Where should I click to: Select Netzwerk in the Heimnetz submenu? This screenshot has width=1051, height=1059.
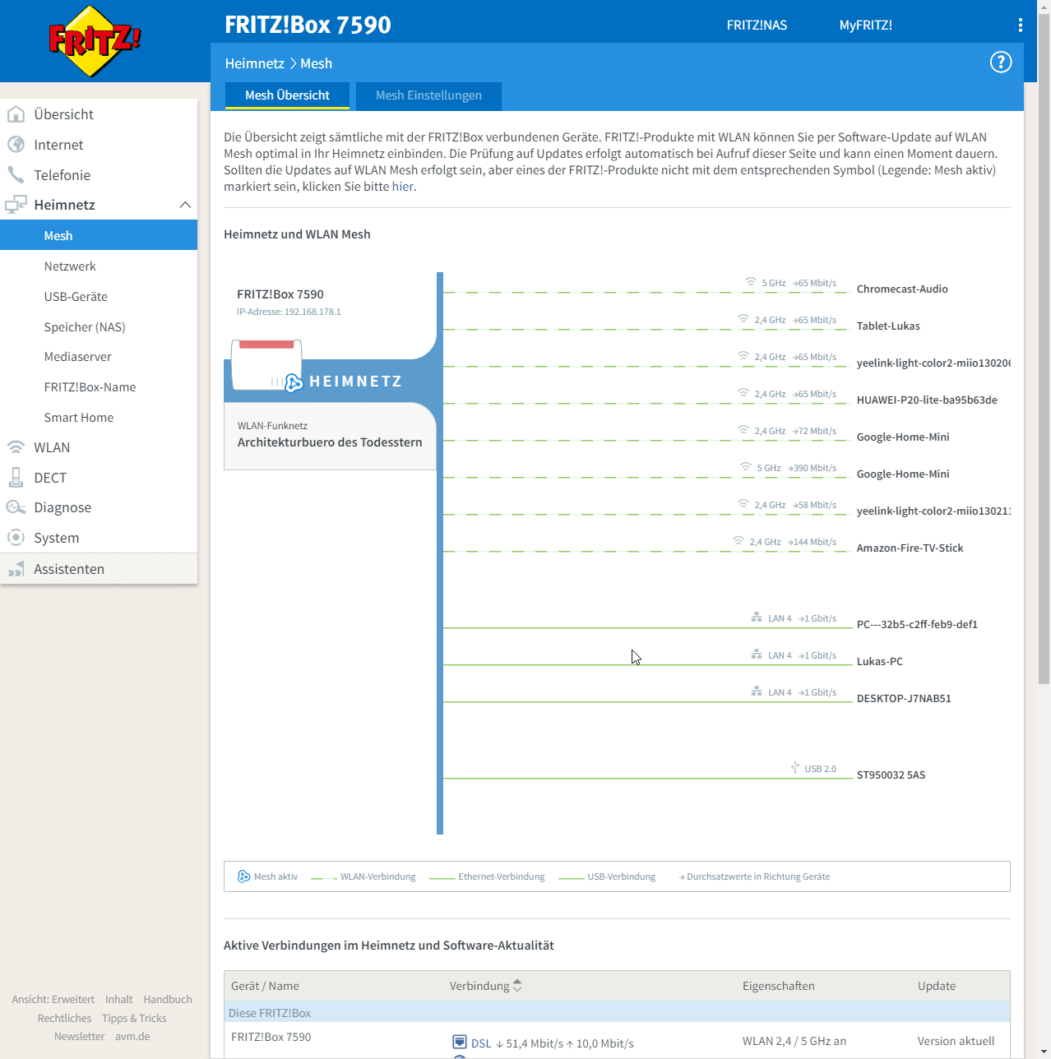70,266
